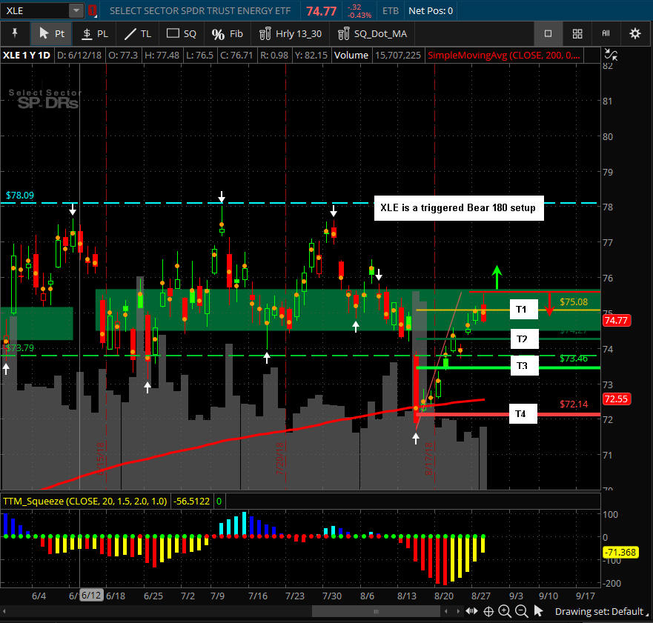Click the D: 6/12/18 date readout
653x623 pixels.
click(79, 55)
